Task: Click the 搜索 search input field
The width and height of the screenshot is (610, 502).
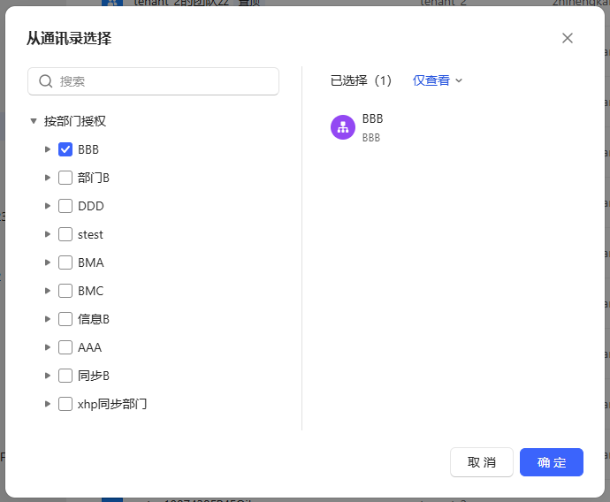Action: 164,81
